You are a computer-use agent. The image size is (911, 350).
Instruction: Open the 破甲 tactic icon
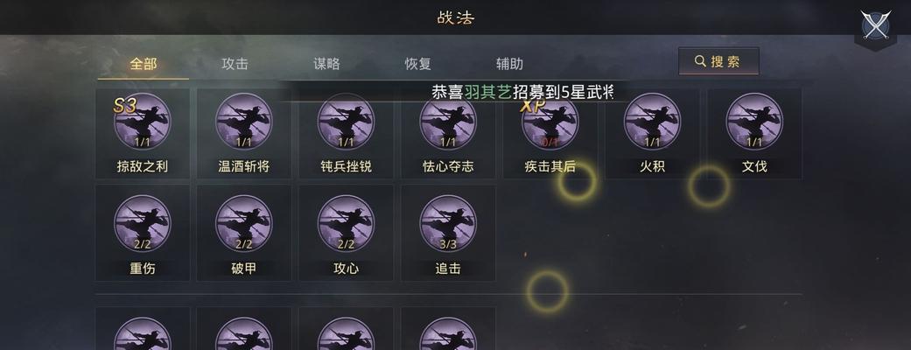tap(244, 224)
